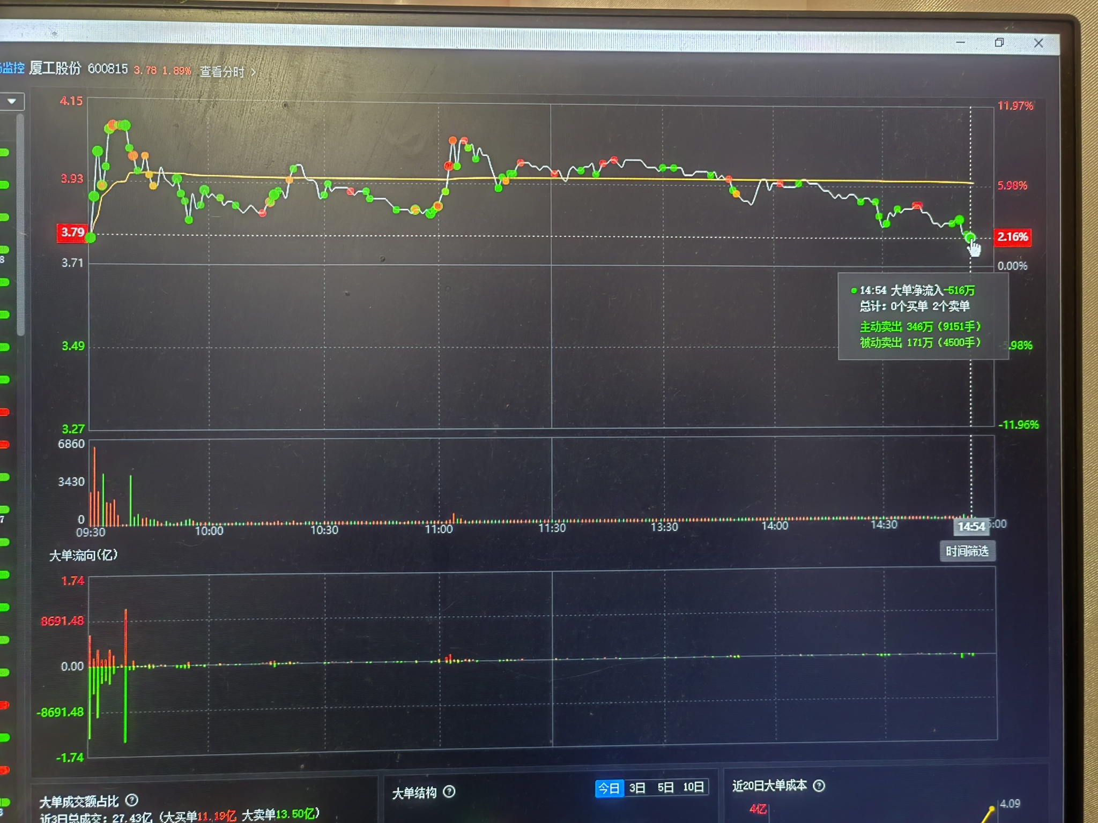This screenshot has height=823, width=1098.
Task: Switch period toggle to 5日
Action: (665, 787)
